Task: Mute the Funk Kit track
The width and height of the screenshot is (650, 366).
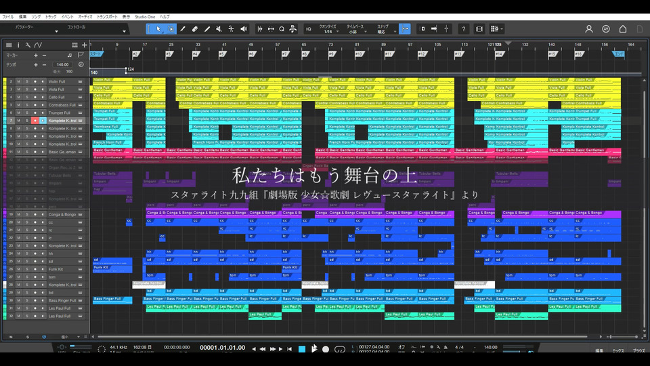Action: tap(18, 269)
